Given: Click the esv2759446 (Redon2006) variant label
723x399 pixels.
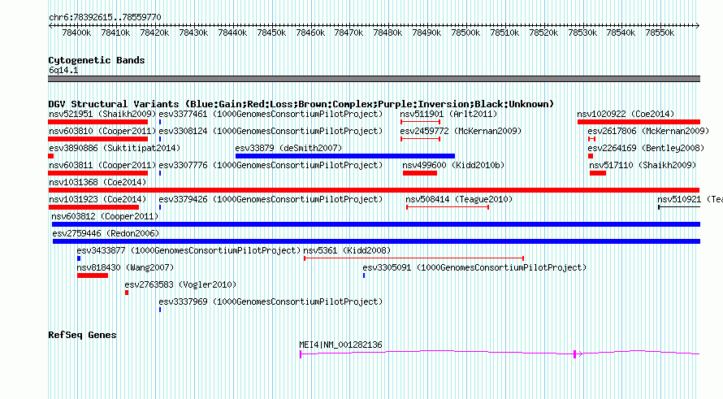Looking at the screenshot, I should pyautogui.click(x=106, y=233).
